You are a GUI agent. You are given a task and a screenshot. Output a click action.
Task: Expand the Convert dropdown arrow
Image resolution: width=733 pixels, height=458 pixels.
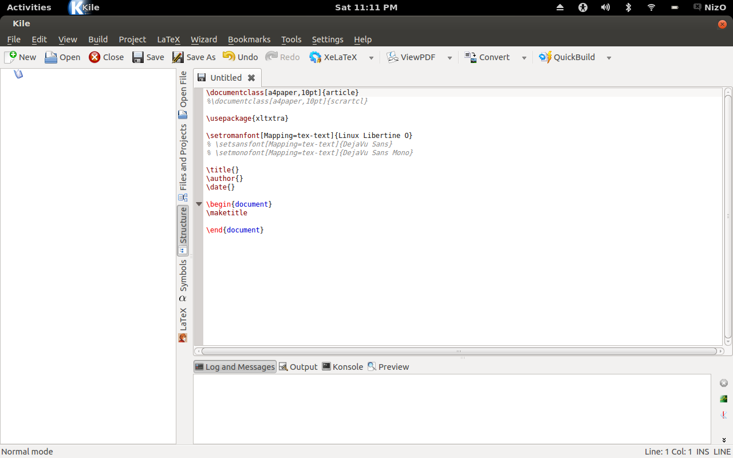[524, 58]
